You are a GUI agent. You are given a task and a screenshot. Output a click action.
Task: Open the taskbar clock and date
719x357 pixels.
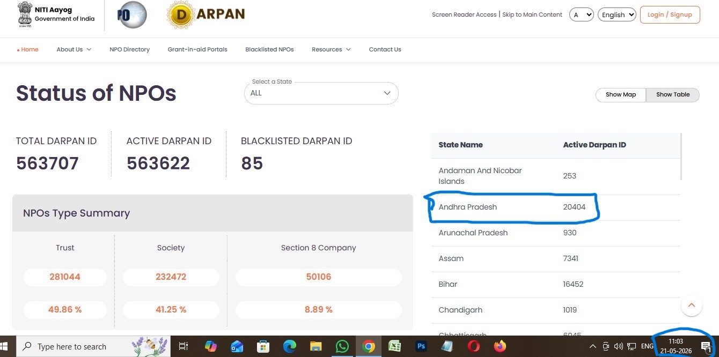click(x=676, y=346)
